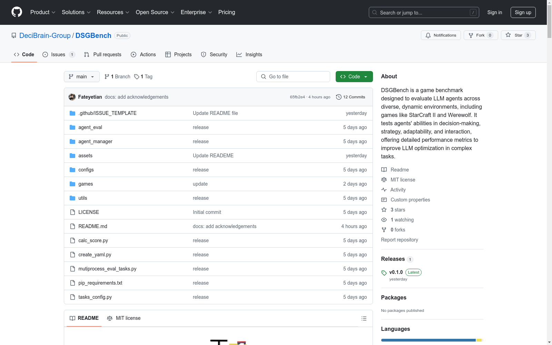Click Report repository link
The image size is (552, 345).
coord(400,240)
